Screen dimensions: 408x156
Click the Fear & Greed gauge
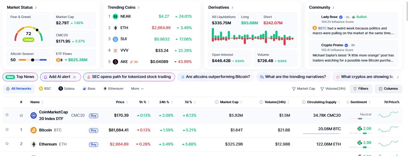(x=29, y=34)
